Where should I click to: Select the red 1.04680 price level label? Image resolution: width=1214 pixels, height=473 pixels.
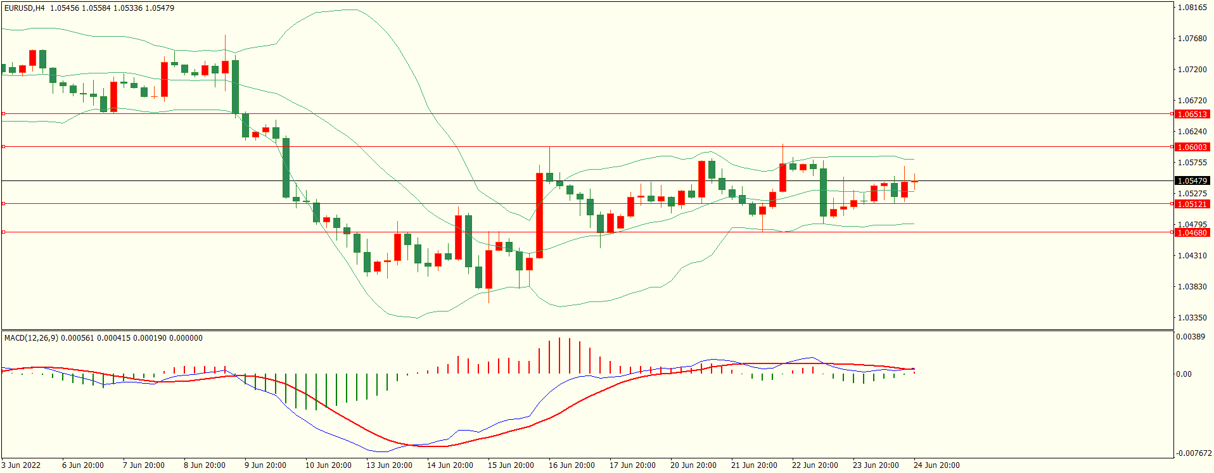(x=1192, y=232)
